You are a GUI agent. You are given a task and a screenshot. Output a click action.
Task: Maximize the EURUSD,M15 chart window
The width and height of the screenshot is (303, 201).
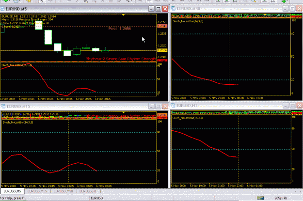tap(158, 106)
